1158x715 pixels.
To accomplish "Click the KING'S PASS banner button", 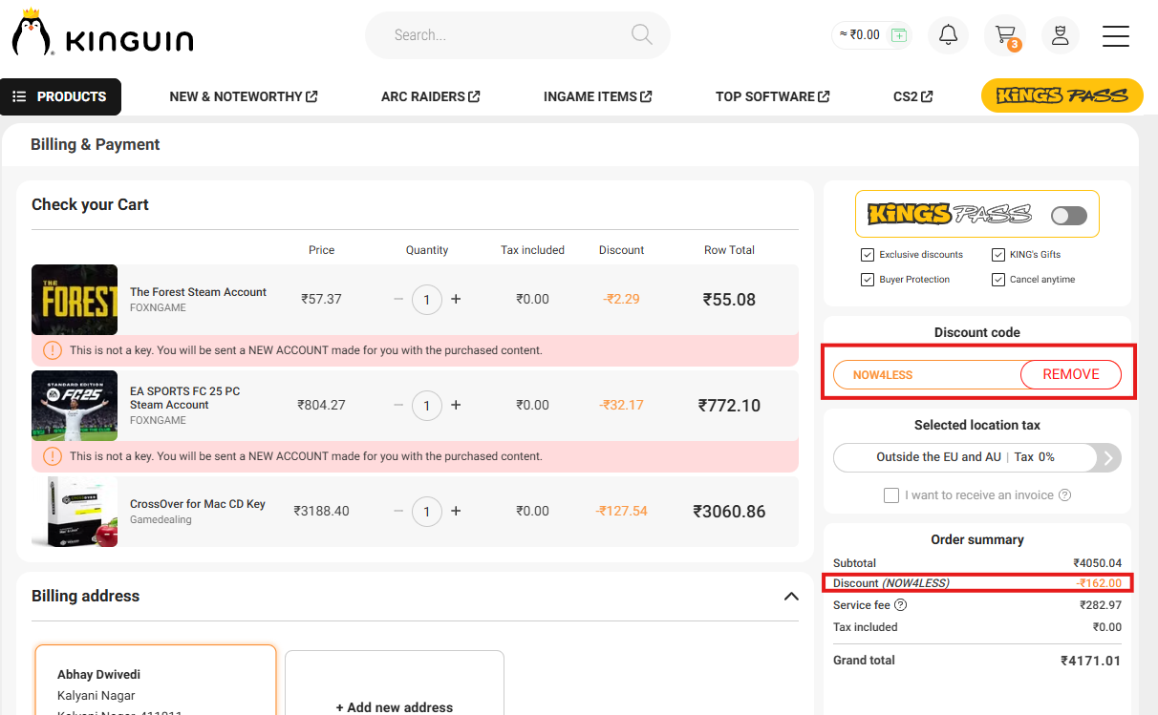I will (x=1061, y=95).
